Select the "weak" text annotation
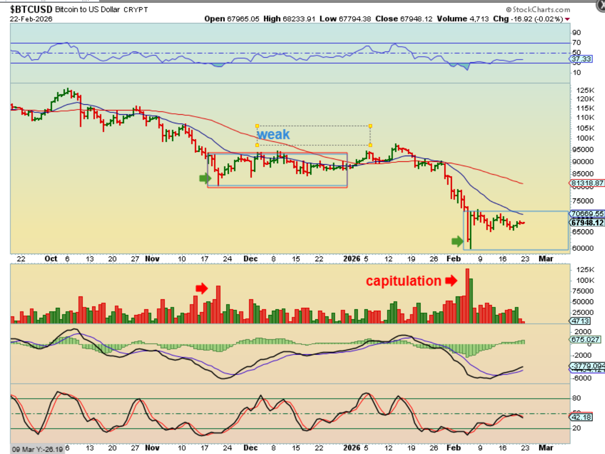The image size is (605, 454). (x=273, y=135)
